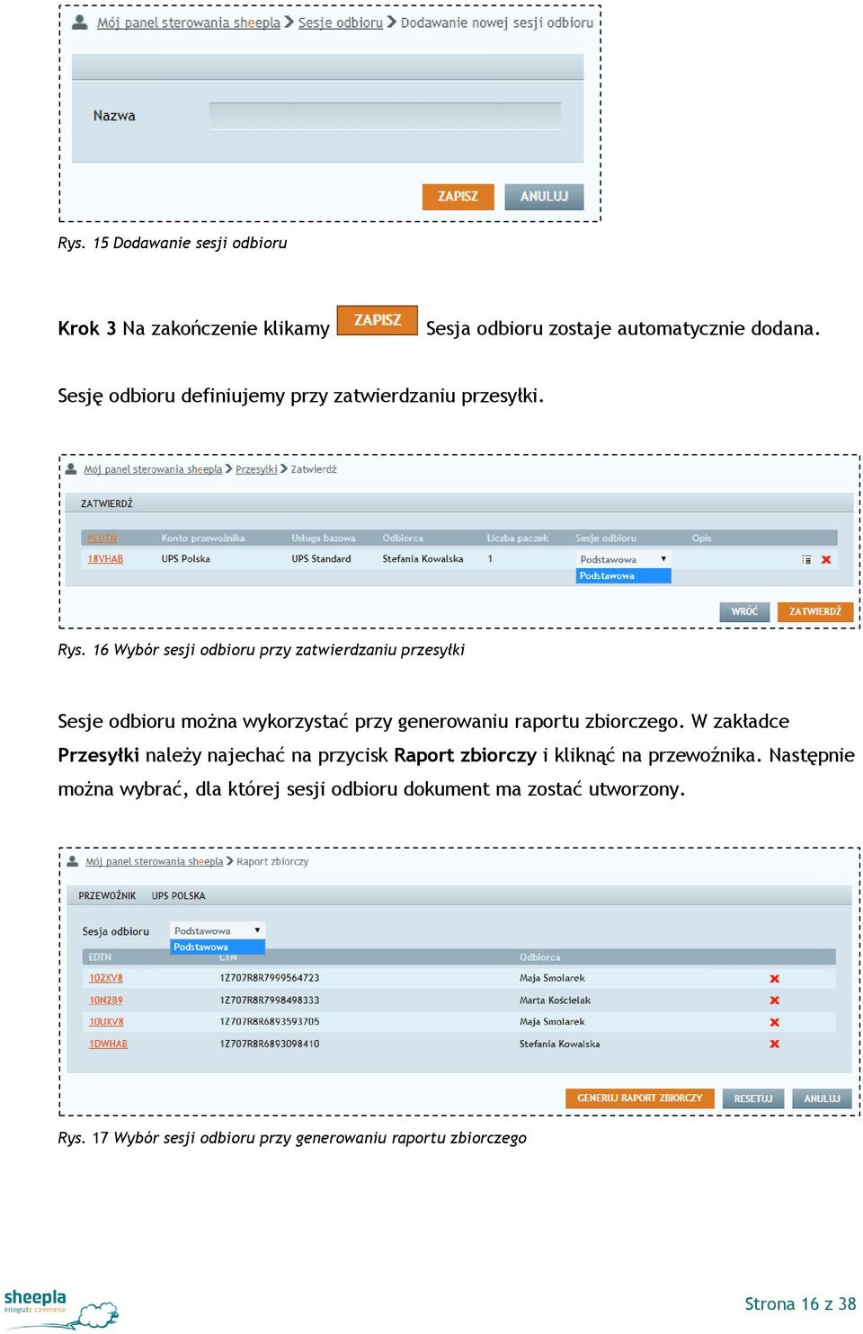Expand Sesja odbioru dropdown in report panel
Viewport: 863px width, 1334px height.
click(218, 930)
